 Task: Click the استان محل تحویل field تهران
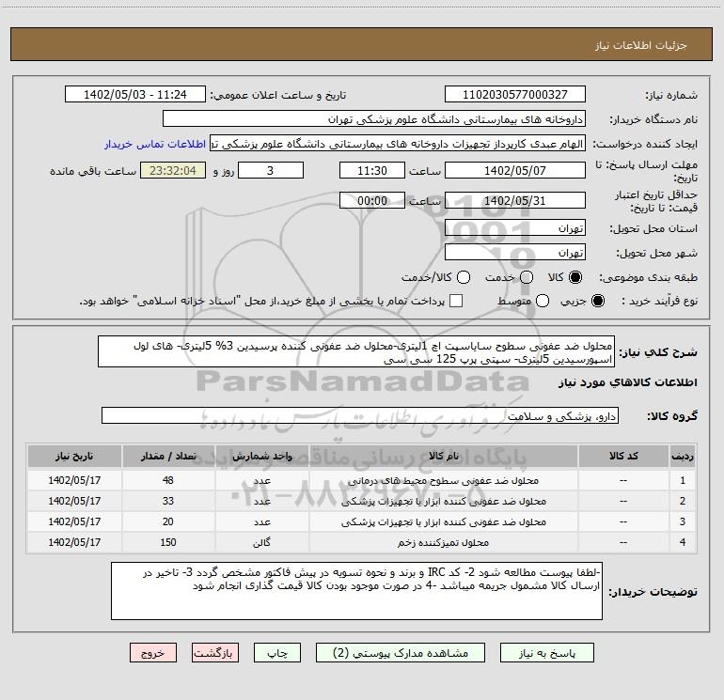pyautogui.click(x=515, y=227)
